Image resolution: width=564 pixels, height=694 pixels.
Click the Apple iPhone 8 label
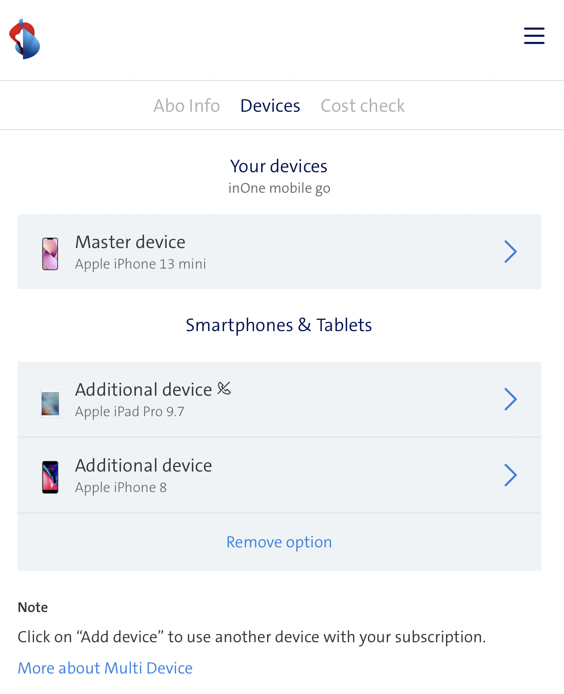(x=121, y=487)
